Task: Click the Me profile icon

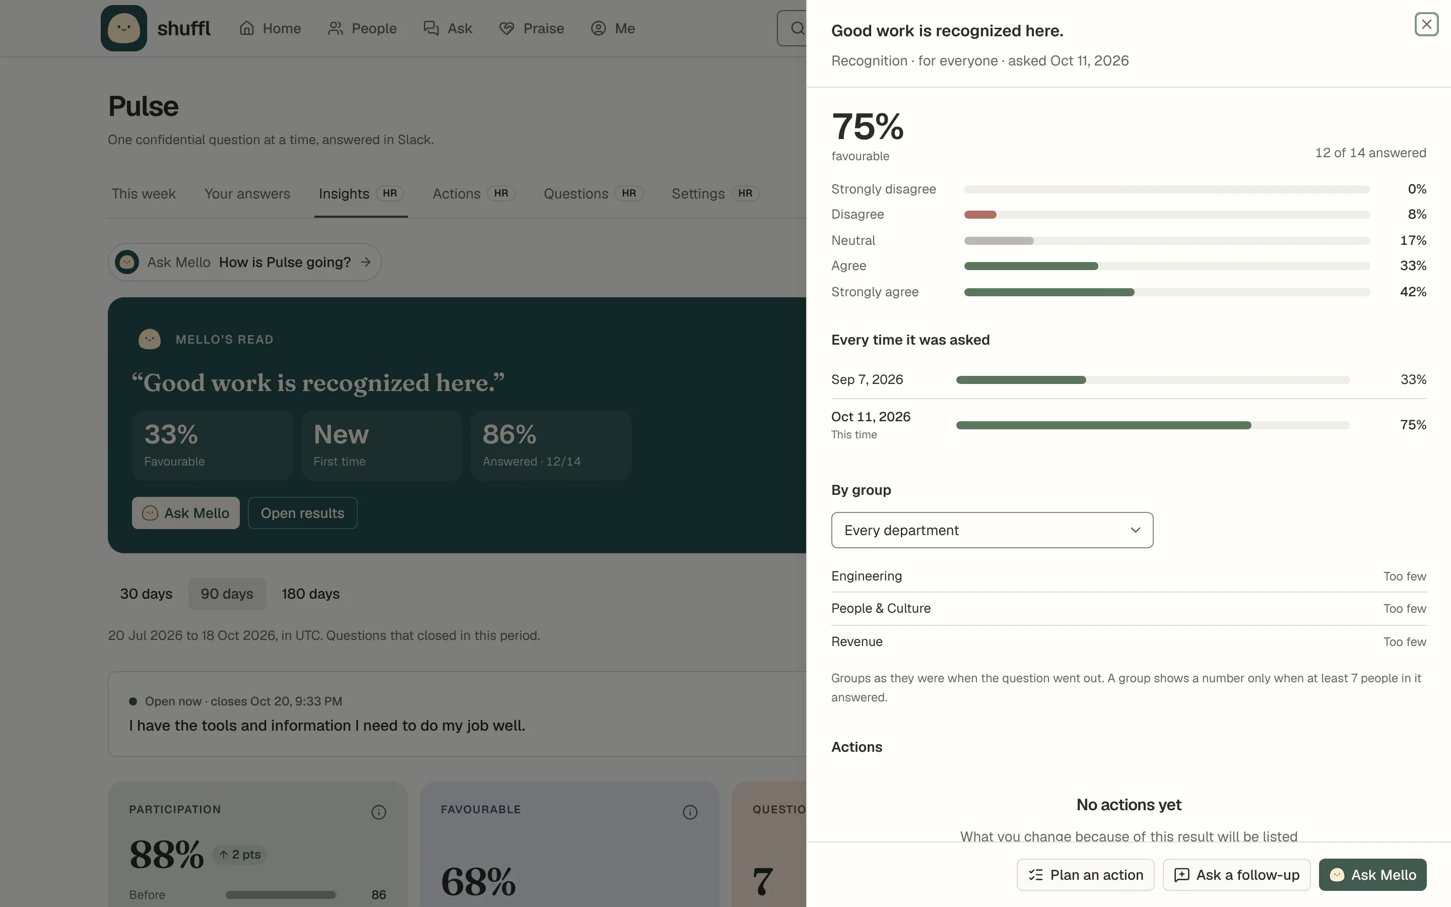Action: 599,28
